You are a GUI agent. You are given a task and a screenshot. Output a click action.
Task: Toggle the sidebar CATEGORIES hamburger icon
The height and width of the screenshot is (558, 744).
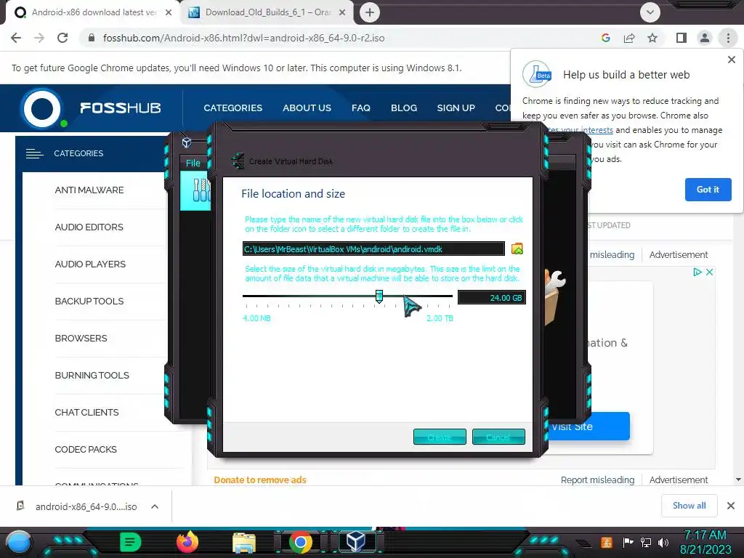click(x=35, y=153)
